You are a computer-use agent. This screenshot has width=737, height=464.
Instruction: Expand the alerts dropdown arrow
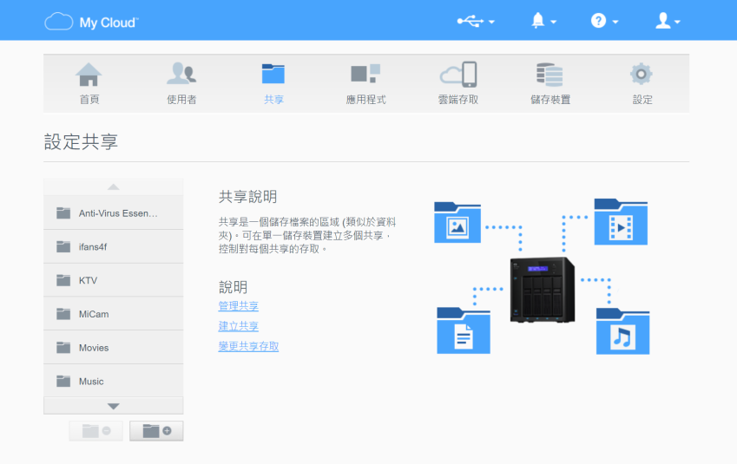coord(553,22)
